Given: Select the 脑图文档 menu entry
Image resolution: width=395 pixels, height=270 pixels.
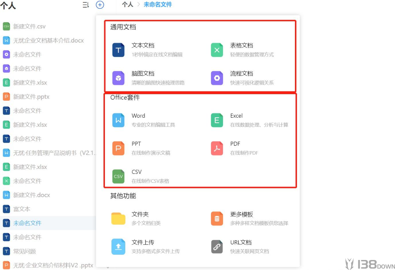Looking at the screenshot, I should tap(143, 73).
